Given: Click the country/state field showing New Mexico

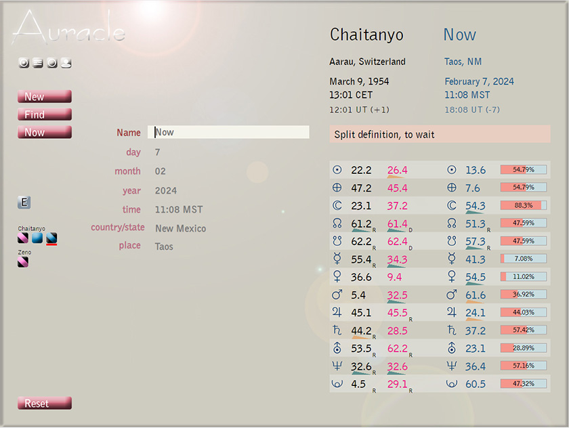Looking at the screenshot, I should (181, 229).
